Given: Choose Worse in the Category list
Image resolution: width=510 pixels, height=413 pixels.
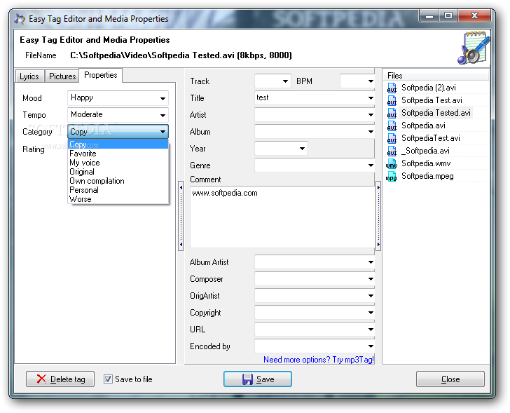Looking at the screenshot, I should tap(118, 199).
